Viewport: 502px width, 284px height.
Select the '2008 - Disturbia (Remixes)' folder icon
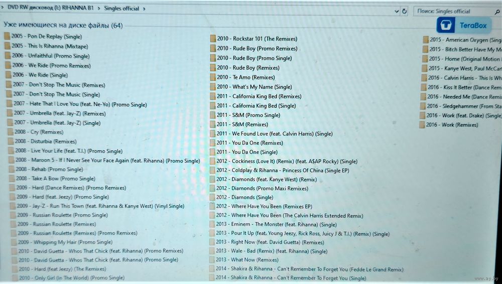tap(10, 141)
